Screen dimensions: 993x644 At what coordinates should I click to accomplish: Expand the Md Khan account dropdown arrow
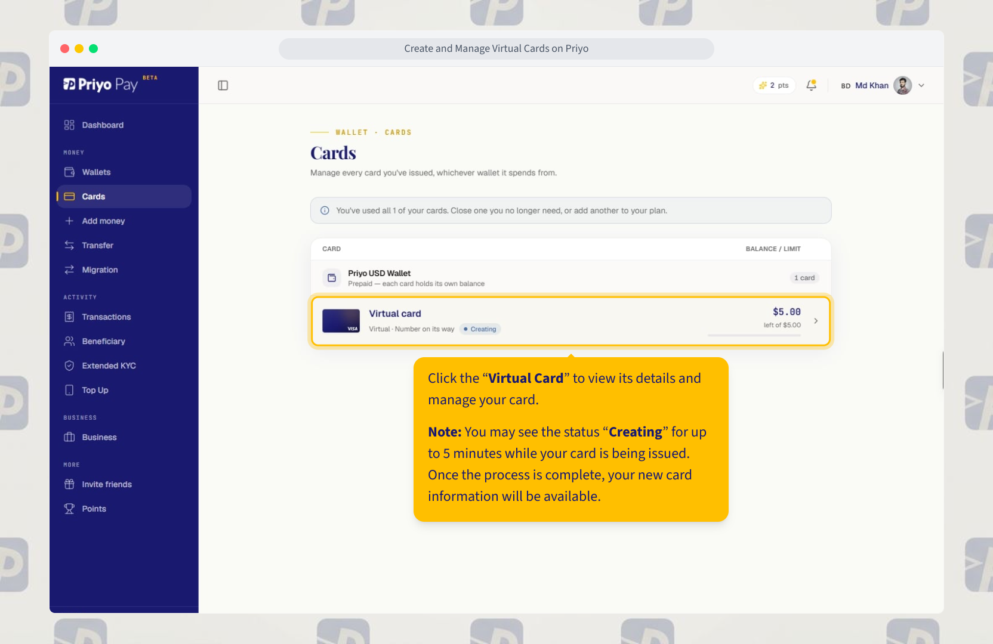(x=921, y=85)
